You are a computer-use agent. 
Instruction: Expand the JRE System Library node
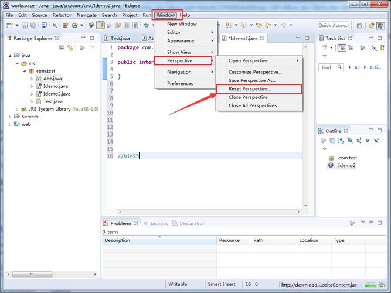pyautogui.click(x=17, y=109)
